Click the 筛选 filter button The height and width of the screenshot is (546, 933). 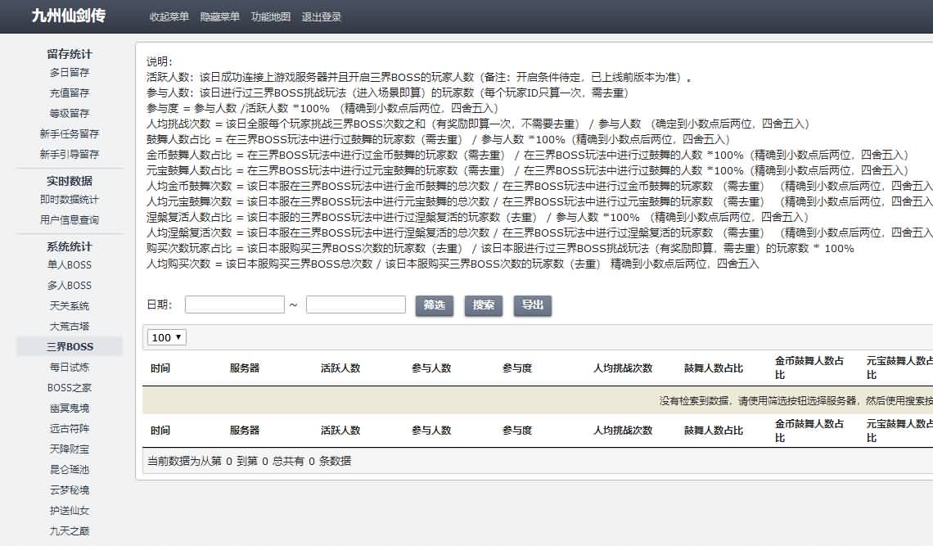(x=434, y=305)
